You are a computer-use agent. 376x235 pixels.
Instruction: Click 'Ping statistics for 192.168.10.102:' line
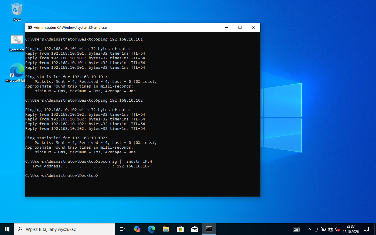(66, 138)
